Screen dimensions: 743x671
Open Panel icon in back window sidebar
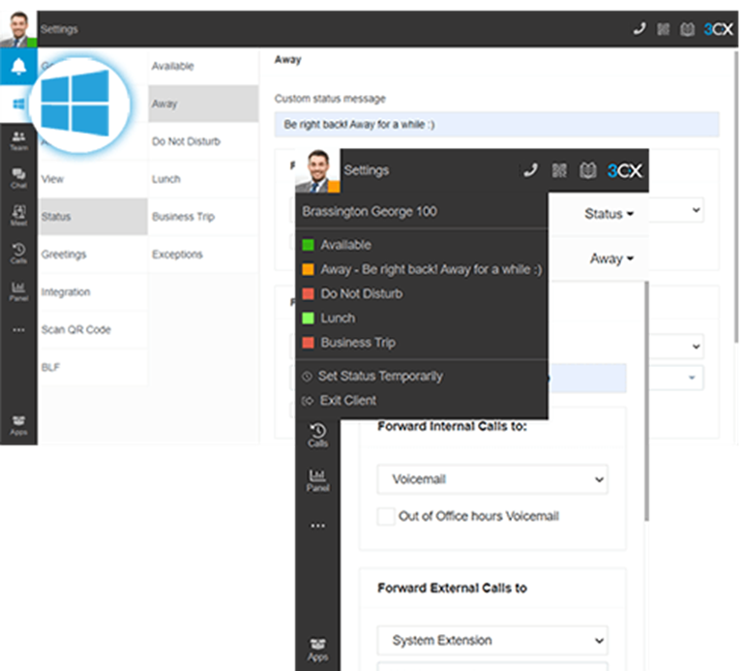click(18, 290)
